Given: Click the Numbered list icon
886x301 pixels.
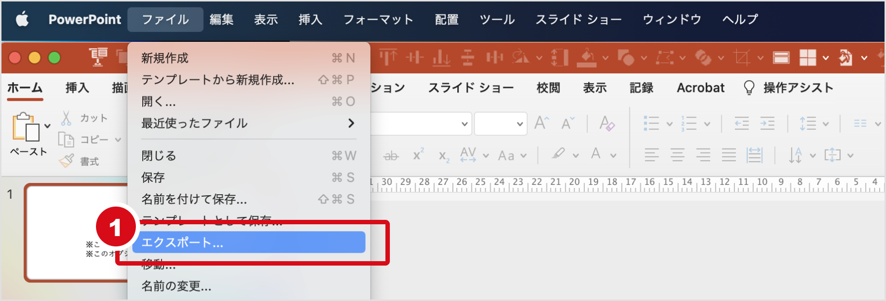Looking at the screenshot, I should [x=689, y=123].
